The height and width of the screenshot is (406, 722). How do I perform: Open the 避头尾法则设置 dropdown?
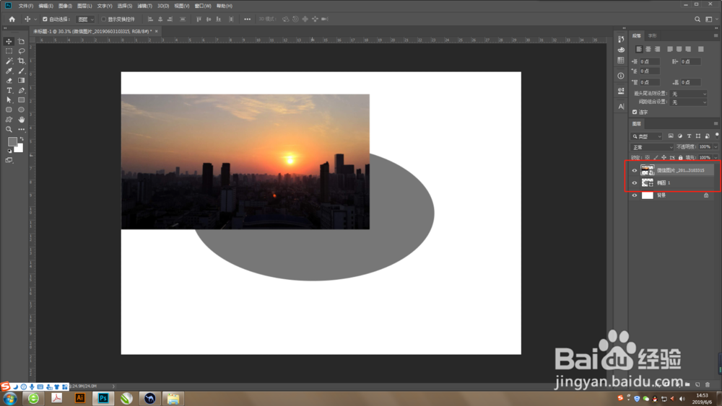688,94
